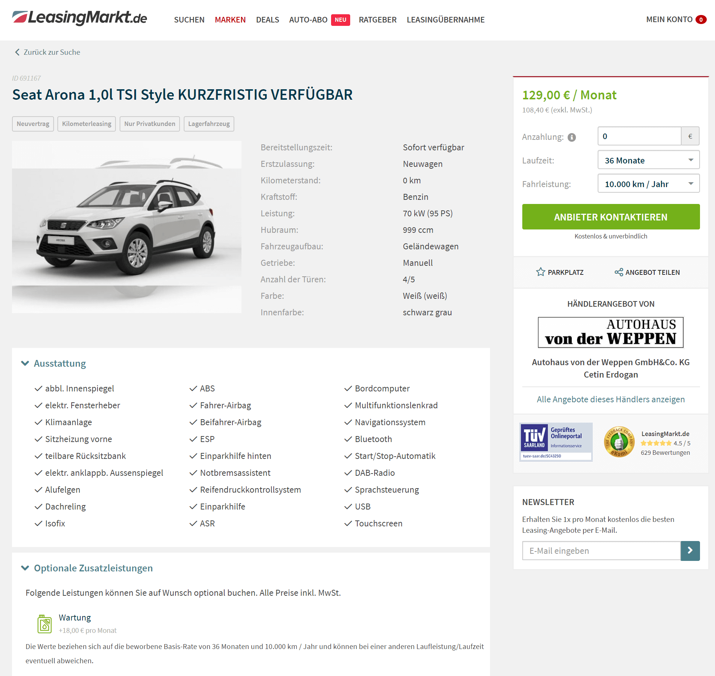The height and width of the screenshot is (676, 715).
Task: Show all offers from this dealer
Action: [x=610, y=399]
